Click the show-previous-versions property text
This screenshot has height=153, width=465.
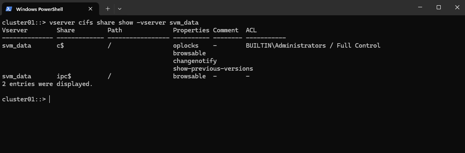pyautogui.click(x=213, y=69)
